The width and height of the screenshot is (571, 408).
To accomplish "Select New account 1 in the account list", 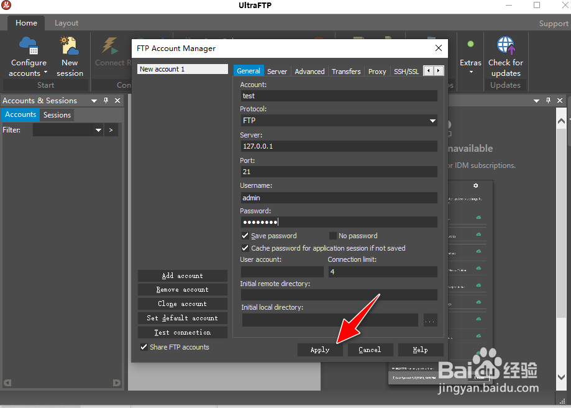I will (x=183, y=69).
